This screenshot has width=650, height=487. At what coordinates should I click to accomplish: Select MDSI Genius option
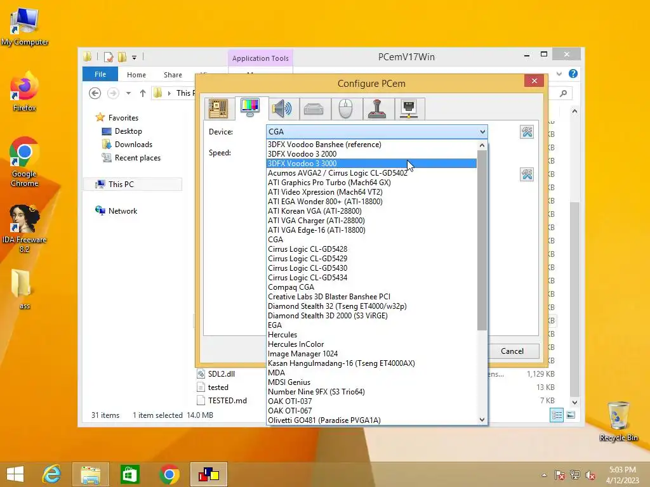pyautogui.click(x=371, y=382)
